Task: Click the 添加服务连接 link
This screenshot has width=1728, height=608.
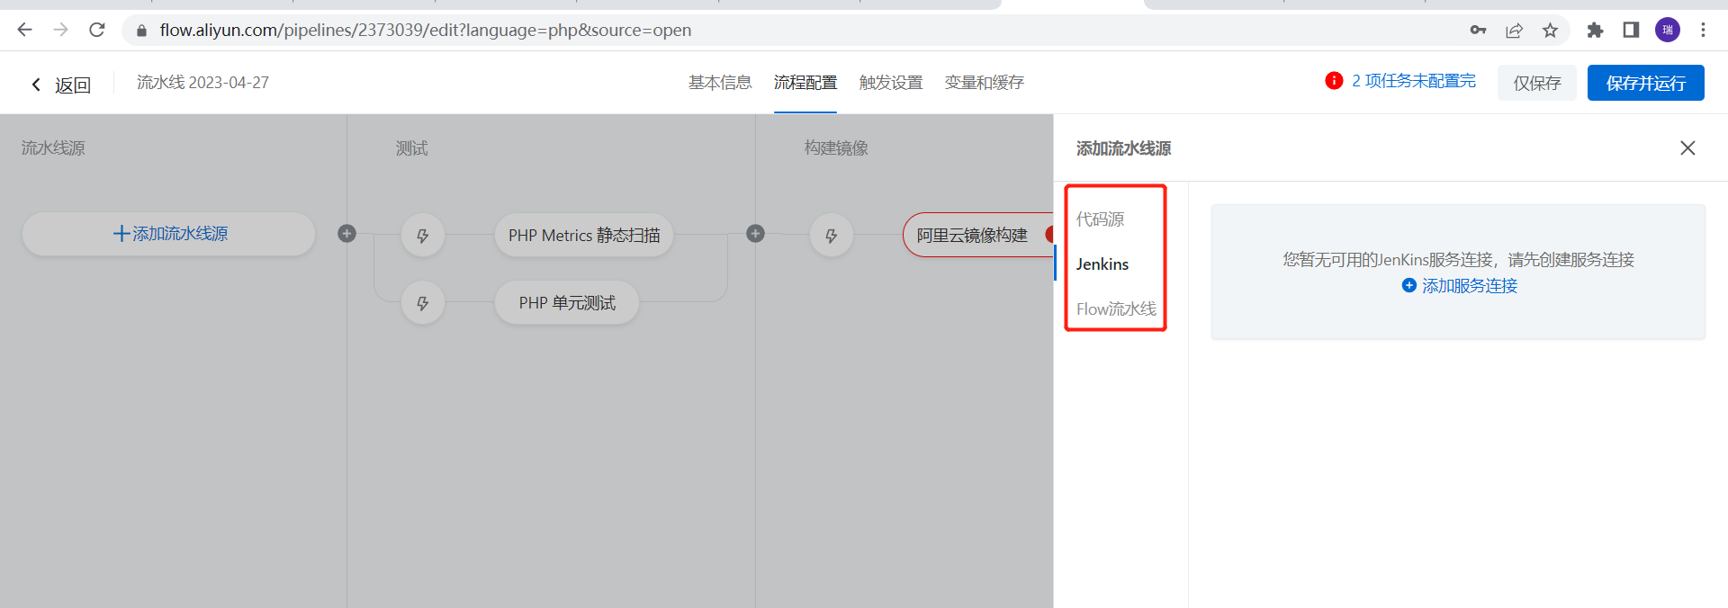Action: pos(1470,286)
